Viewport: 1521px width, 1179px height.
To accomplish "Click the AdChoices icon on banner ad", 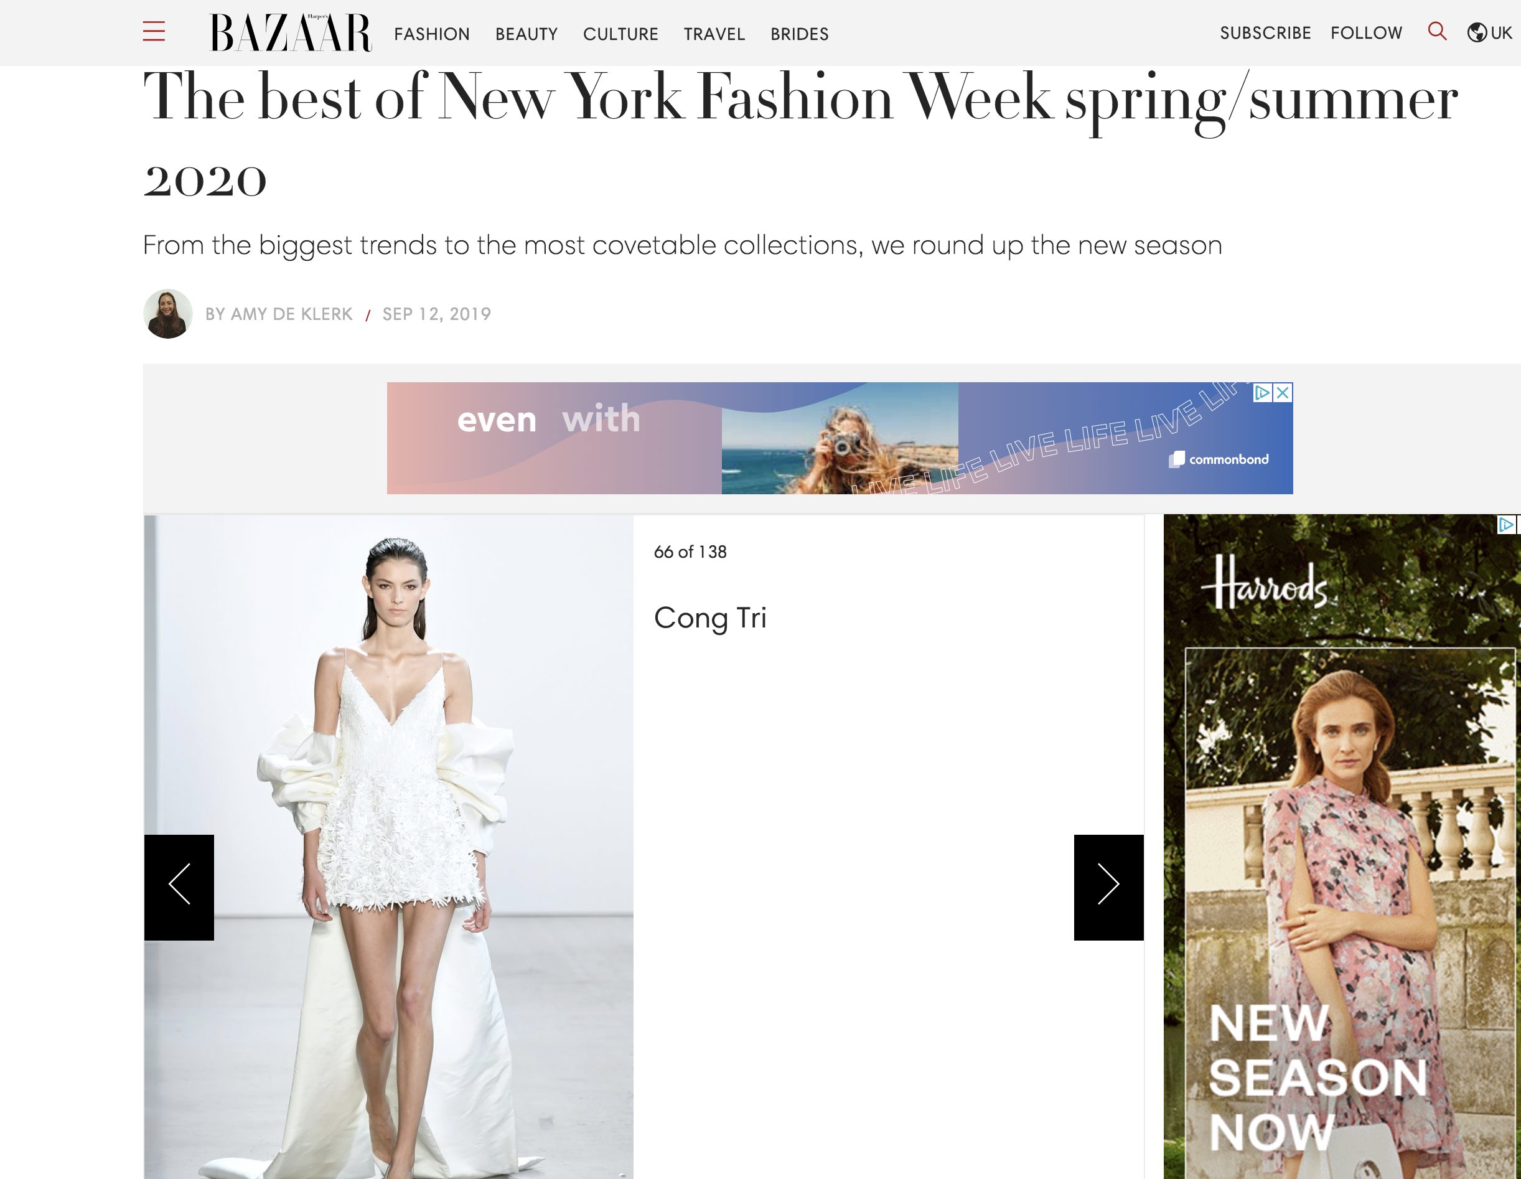I will coord(1263,393).
